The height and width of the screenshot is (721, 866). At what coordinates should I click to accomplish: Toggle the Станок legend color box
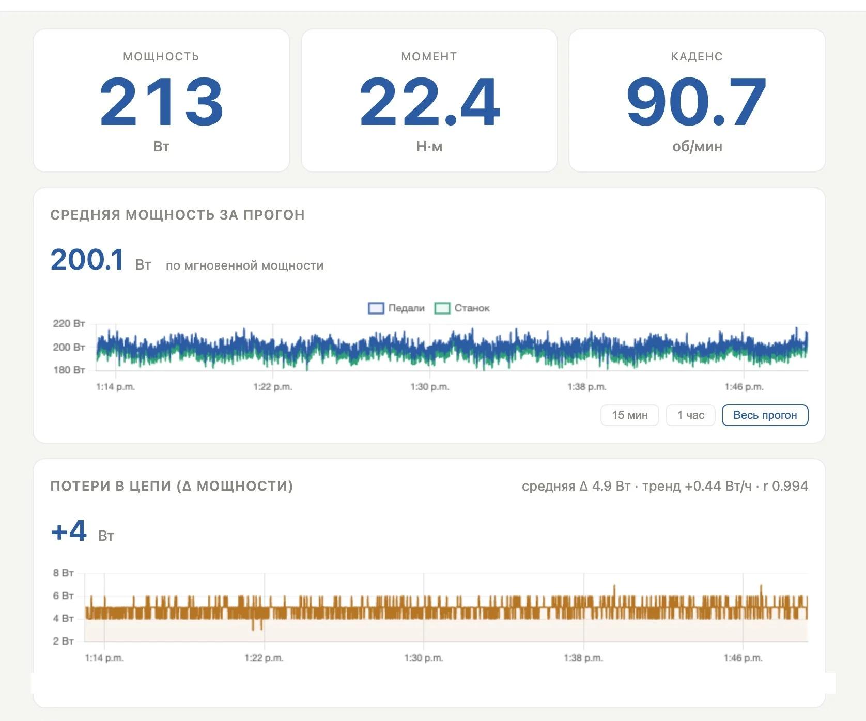tap(442, 308)
